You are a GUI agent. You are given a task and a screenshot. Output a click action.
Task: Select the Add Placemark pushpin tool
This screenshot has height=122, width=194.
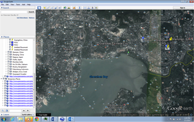click(45, 8)
